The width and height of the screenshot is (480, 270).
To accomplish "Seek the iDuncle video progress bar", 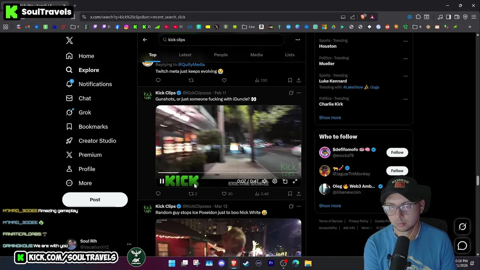I will [x=228, y=173].
